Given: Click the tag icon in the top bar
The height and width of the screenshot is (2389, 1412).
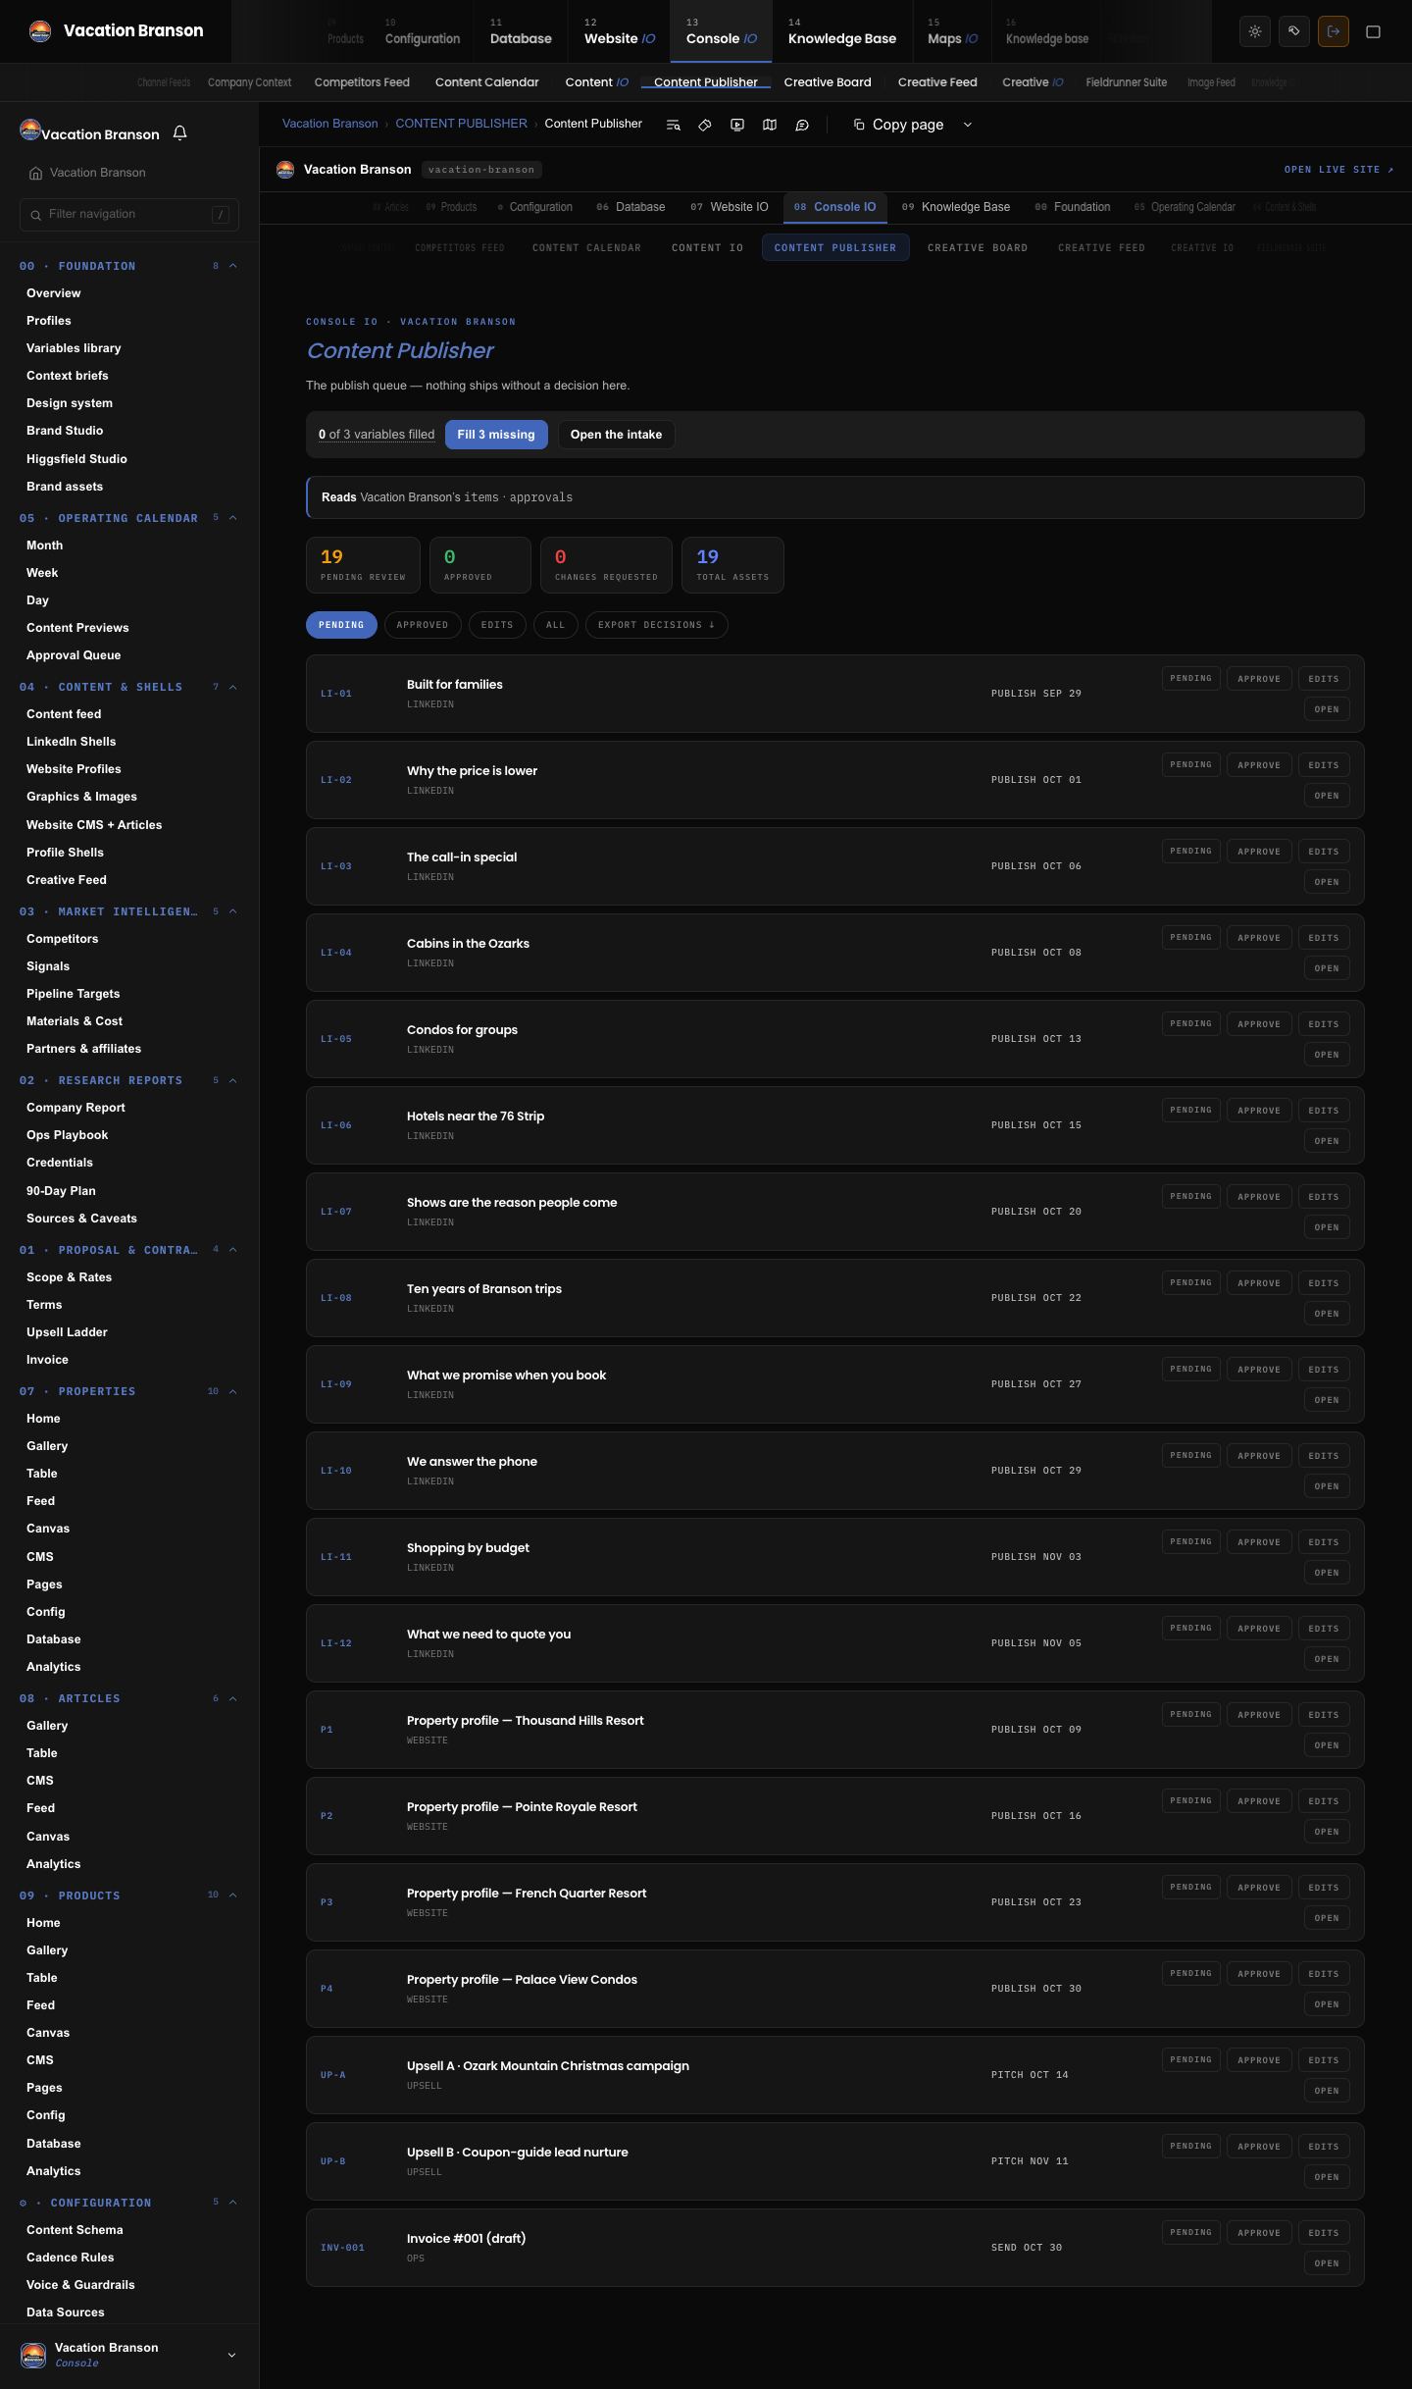Looking at the screenshot, I should [1294, 31].
